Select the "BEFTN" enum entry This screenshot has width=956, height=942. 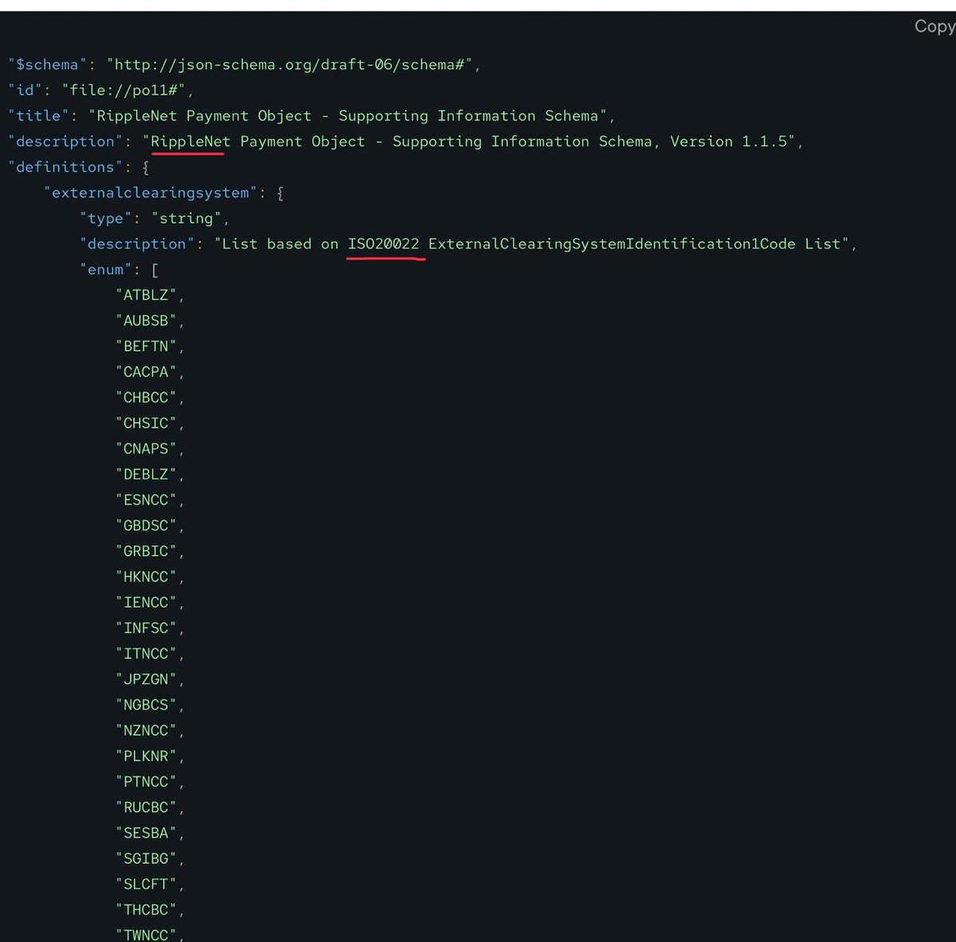(x=146, y=346)
